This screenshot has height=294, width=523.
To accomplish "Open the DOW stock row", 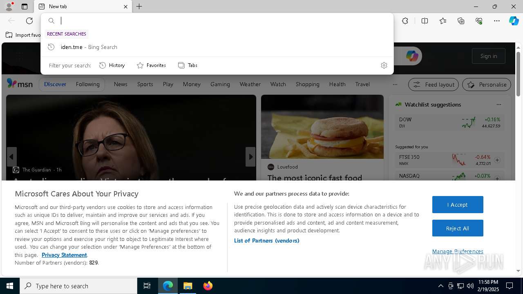I will pyautogui.click(x=450, y=122).
